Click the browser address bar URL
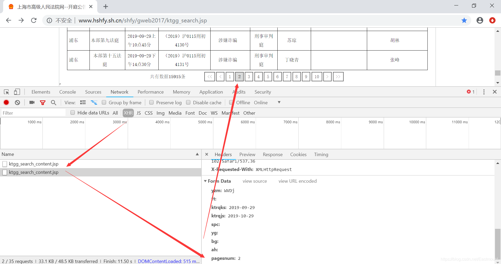This screenshot has width=501, height=264. point(143,20)
